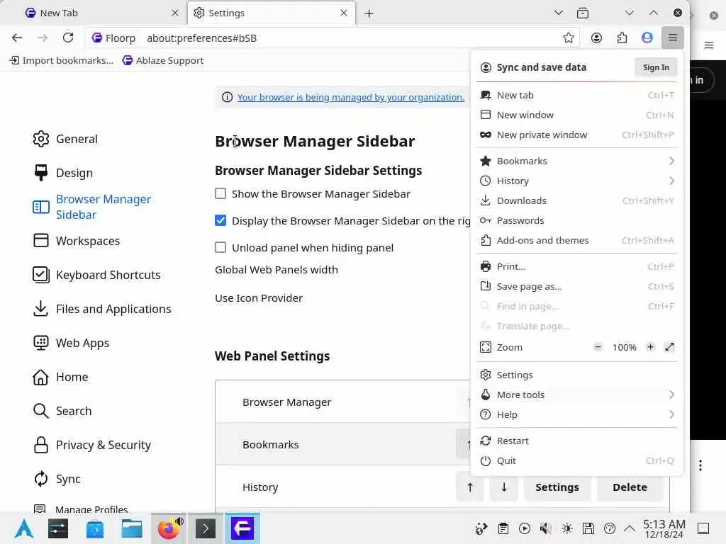Open the Workspaces settings category
The image size is (726, 544).
click(x=77, y=241)
